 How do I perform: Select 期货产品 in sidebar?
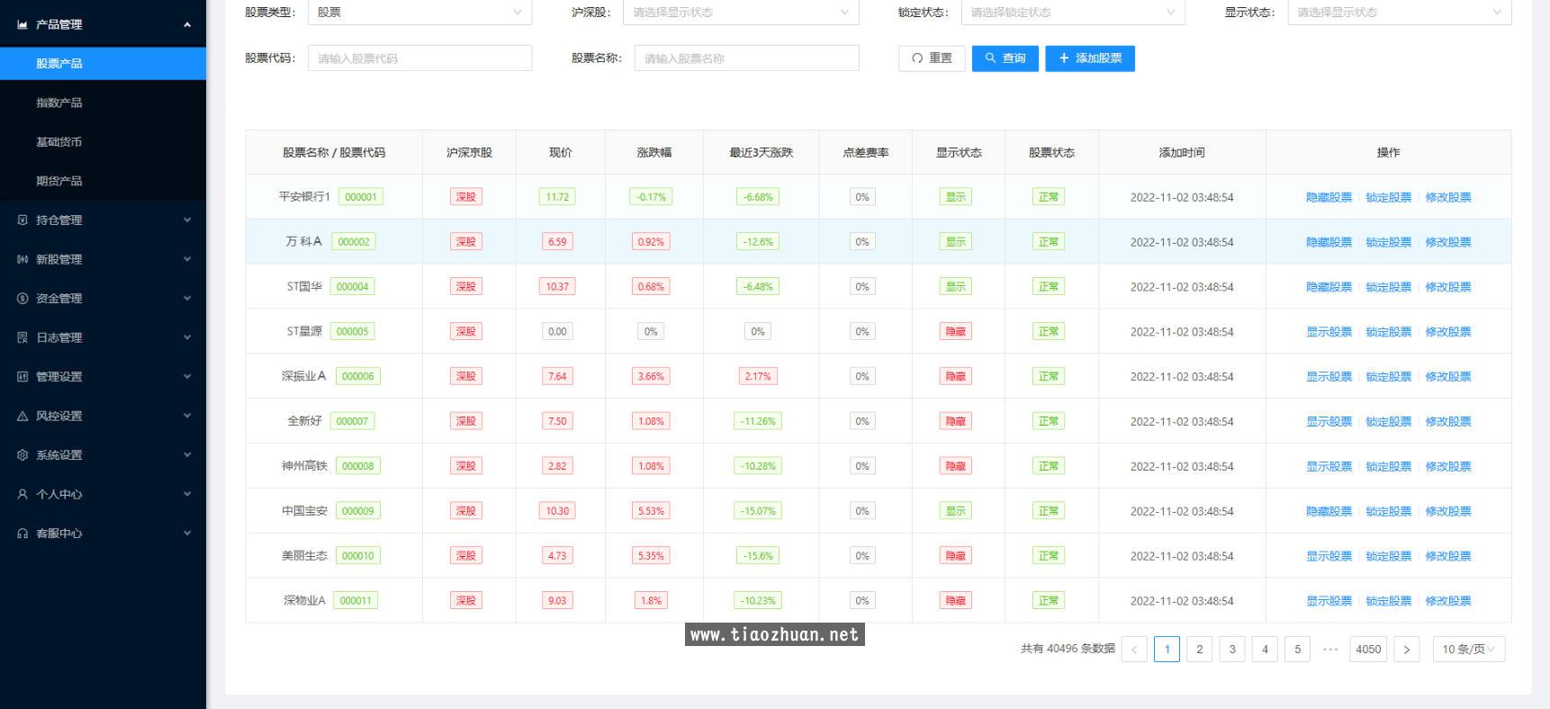coord(103,181)
